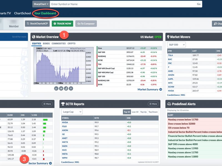Open More menu in the sector panel

coord(47,104)
